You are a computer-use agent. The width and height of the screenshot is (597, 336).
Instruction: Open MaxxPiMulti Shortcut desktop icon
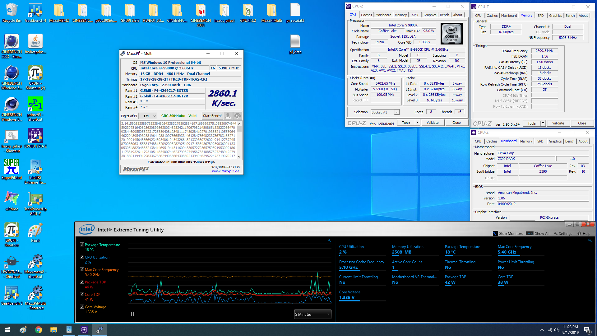(35, 297)
